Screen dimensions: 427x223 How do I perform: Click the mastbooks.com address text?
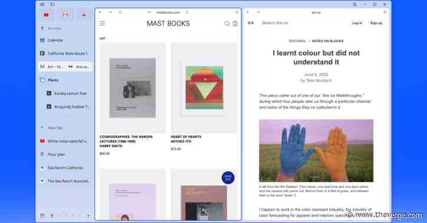tap(168, 12)
